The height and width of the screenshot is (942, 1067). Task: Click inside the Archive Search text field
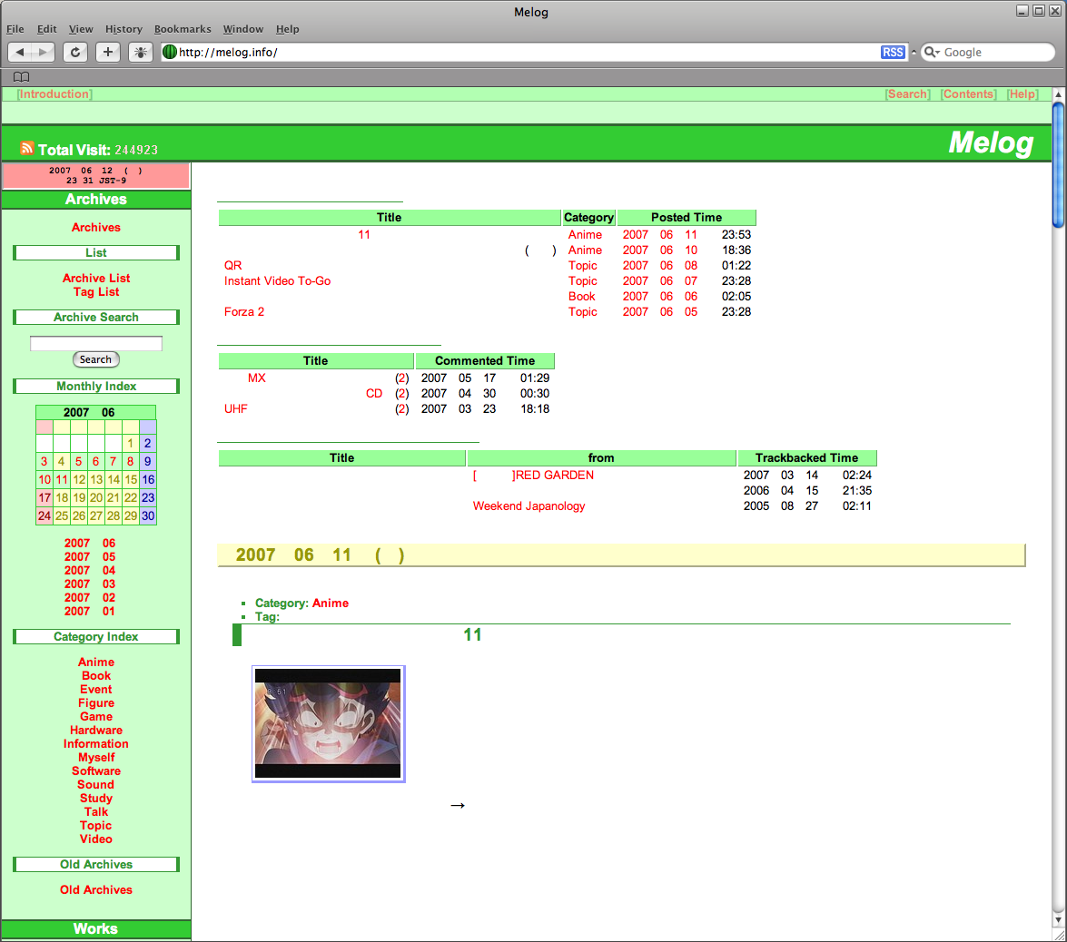[x=96, y=343]
